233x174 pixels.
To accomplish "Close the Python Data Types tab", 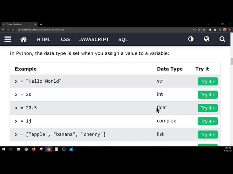I will (35, 24).
